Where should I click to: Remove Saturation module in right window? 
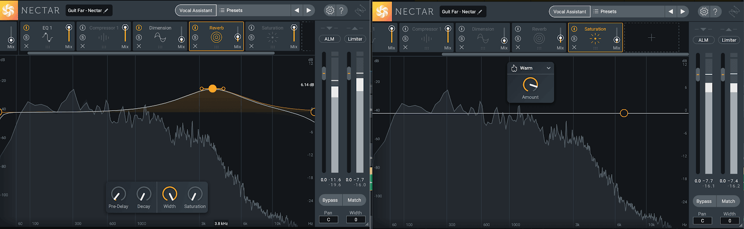[574, 47]
